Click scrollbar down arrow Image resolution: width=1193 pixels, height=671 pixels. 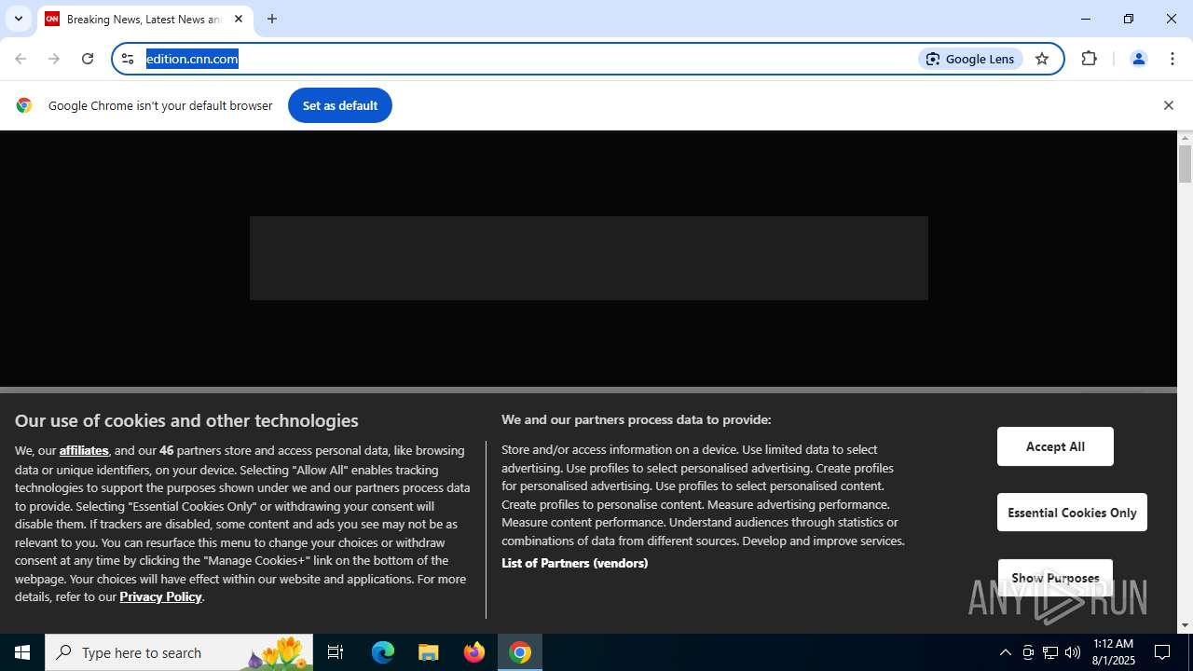(x=1185, y=625)
